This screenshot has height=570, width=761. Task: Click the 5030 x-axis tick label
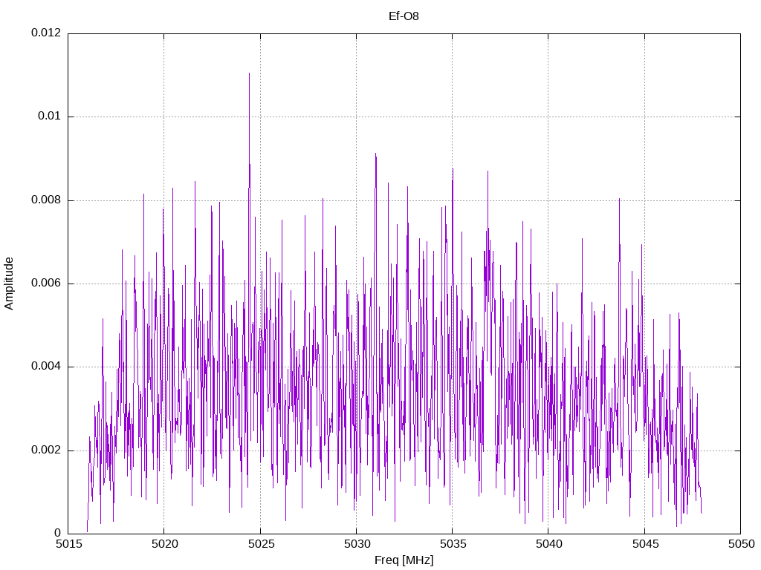357,544
